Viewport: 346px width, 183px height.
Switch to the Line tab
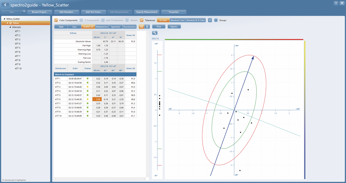(74, 27)
